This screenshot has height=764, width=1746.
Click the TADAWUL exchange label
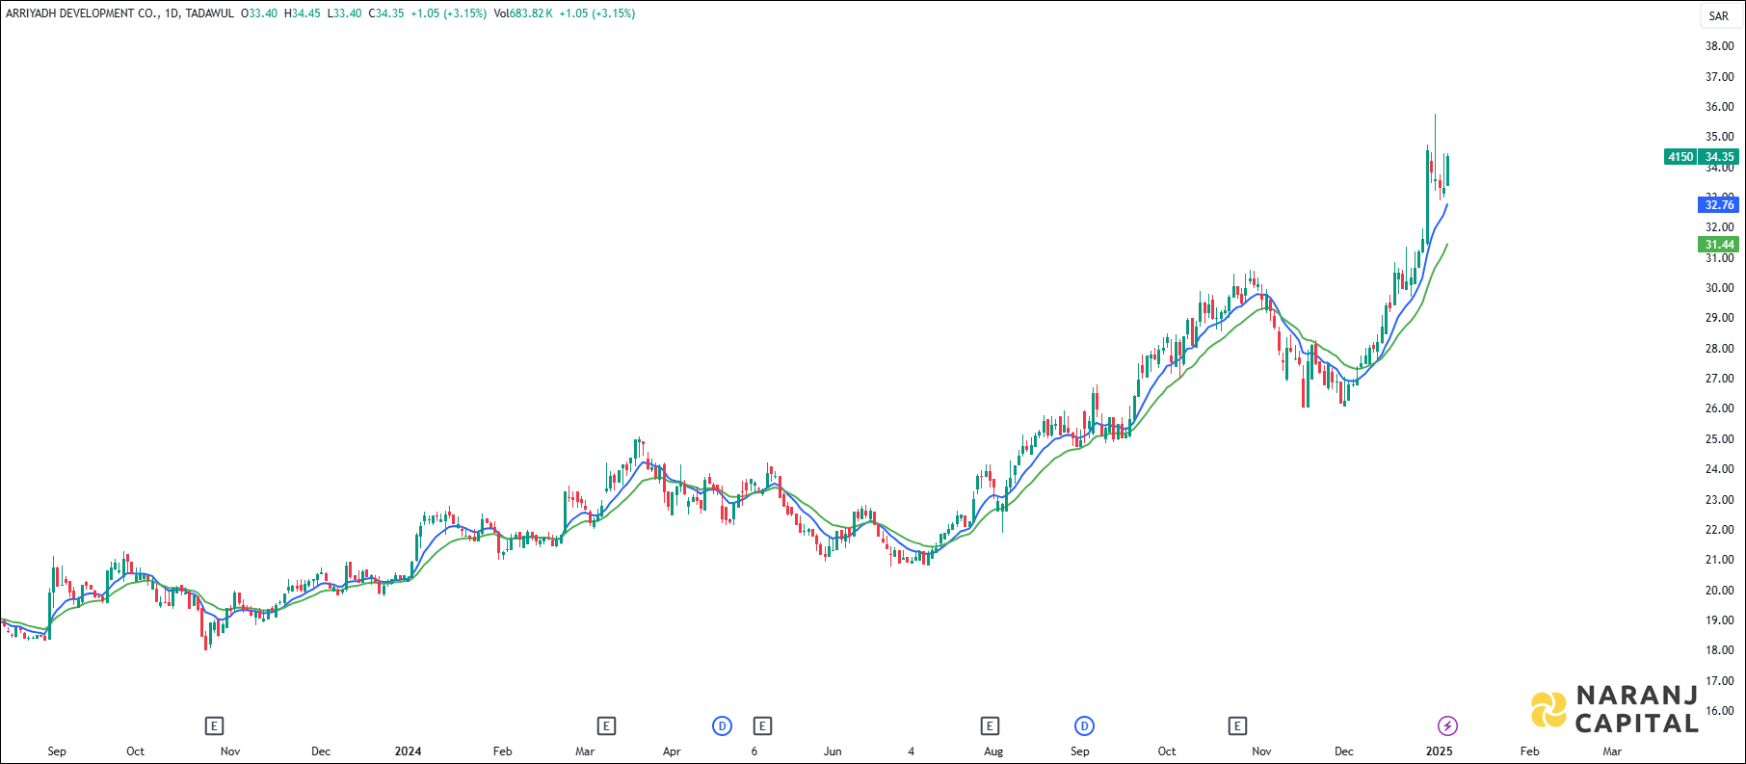[209, 13]
